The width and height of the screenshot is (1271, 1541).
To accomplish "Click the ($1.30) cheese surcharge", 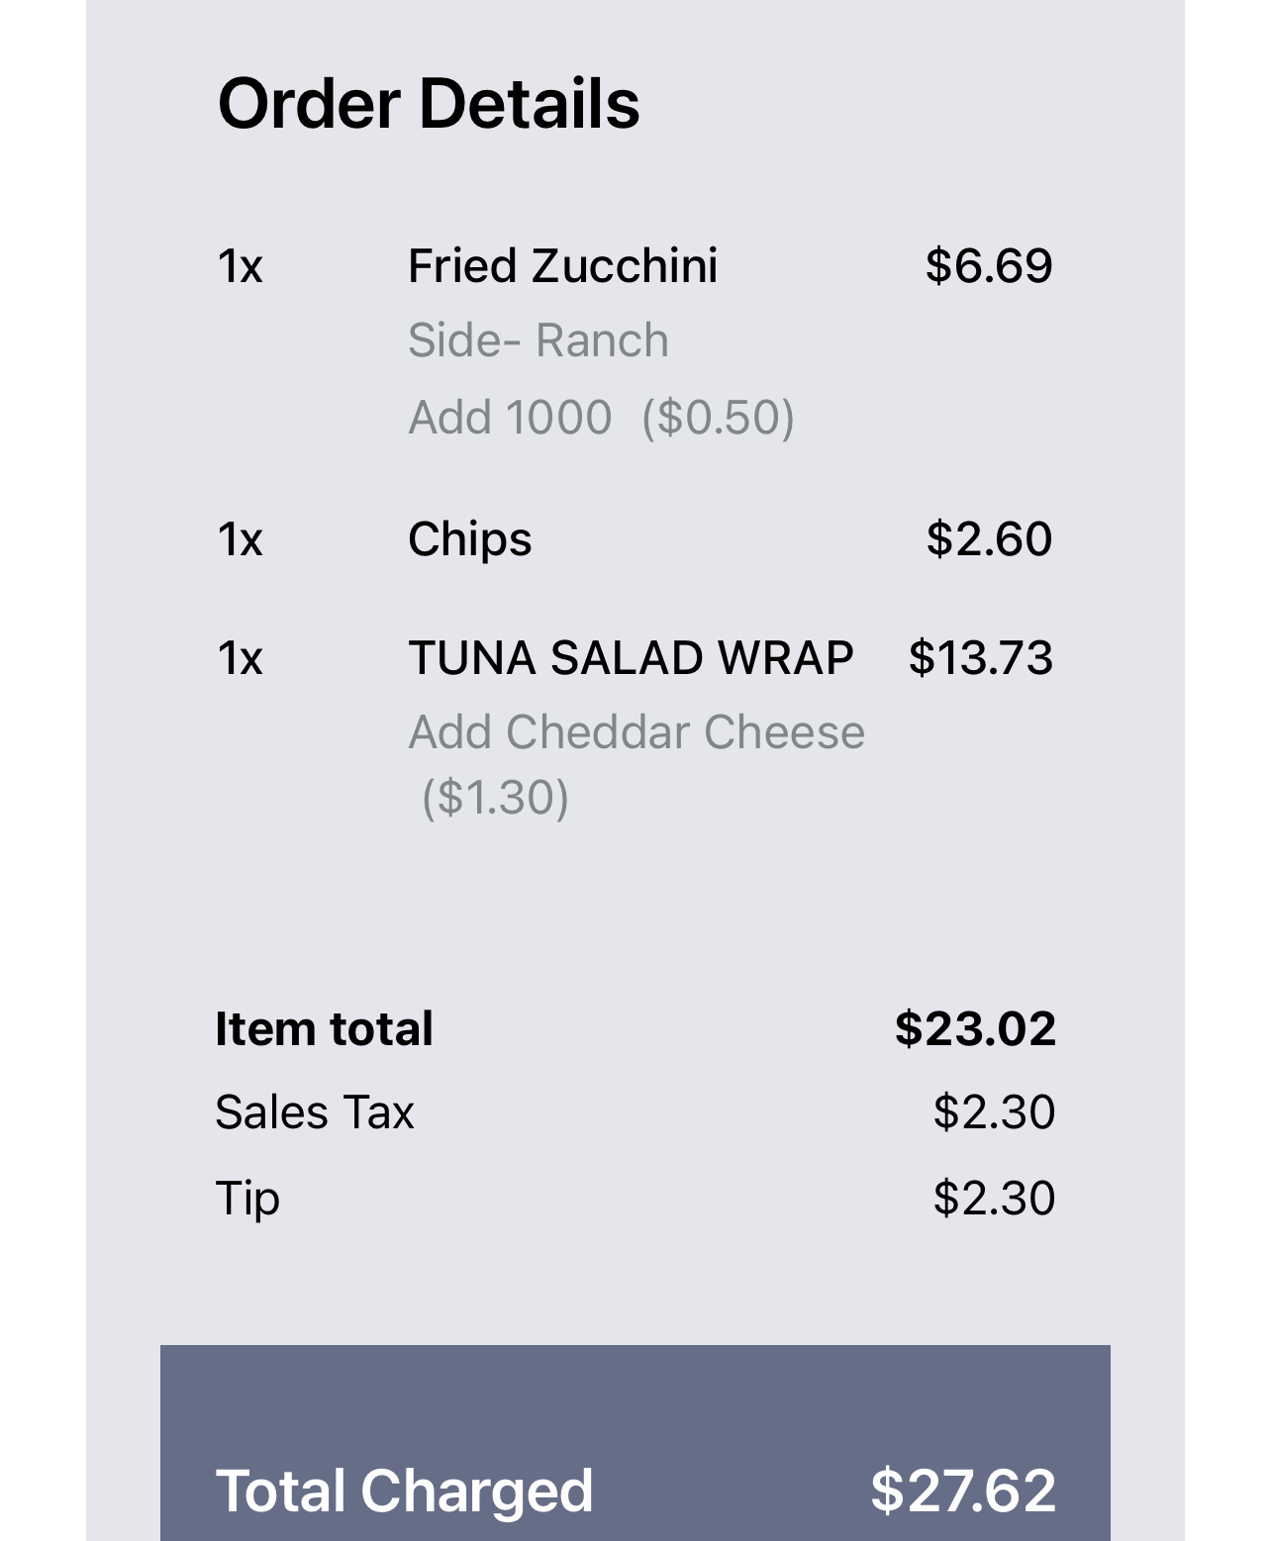I will pyautogui.click(x=495, y=798).
